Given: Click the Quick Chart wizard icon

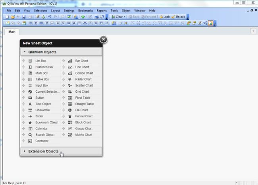Looking at the screenshot, I should pyautogui.click(x=76, y=17).
